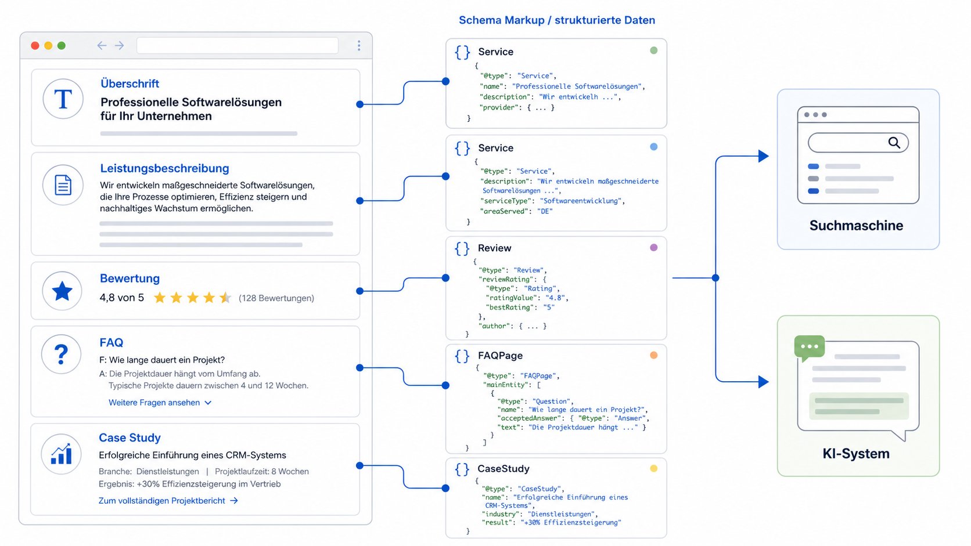Click the browser forward arrow
The image size is (971, 546).
point(120,45)
